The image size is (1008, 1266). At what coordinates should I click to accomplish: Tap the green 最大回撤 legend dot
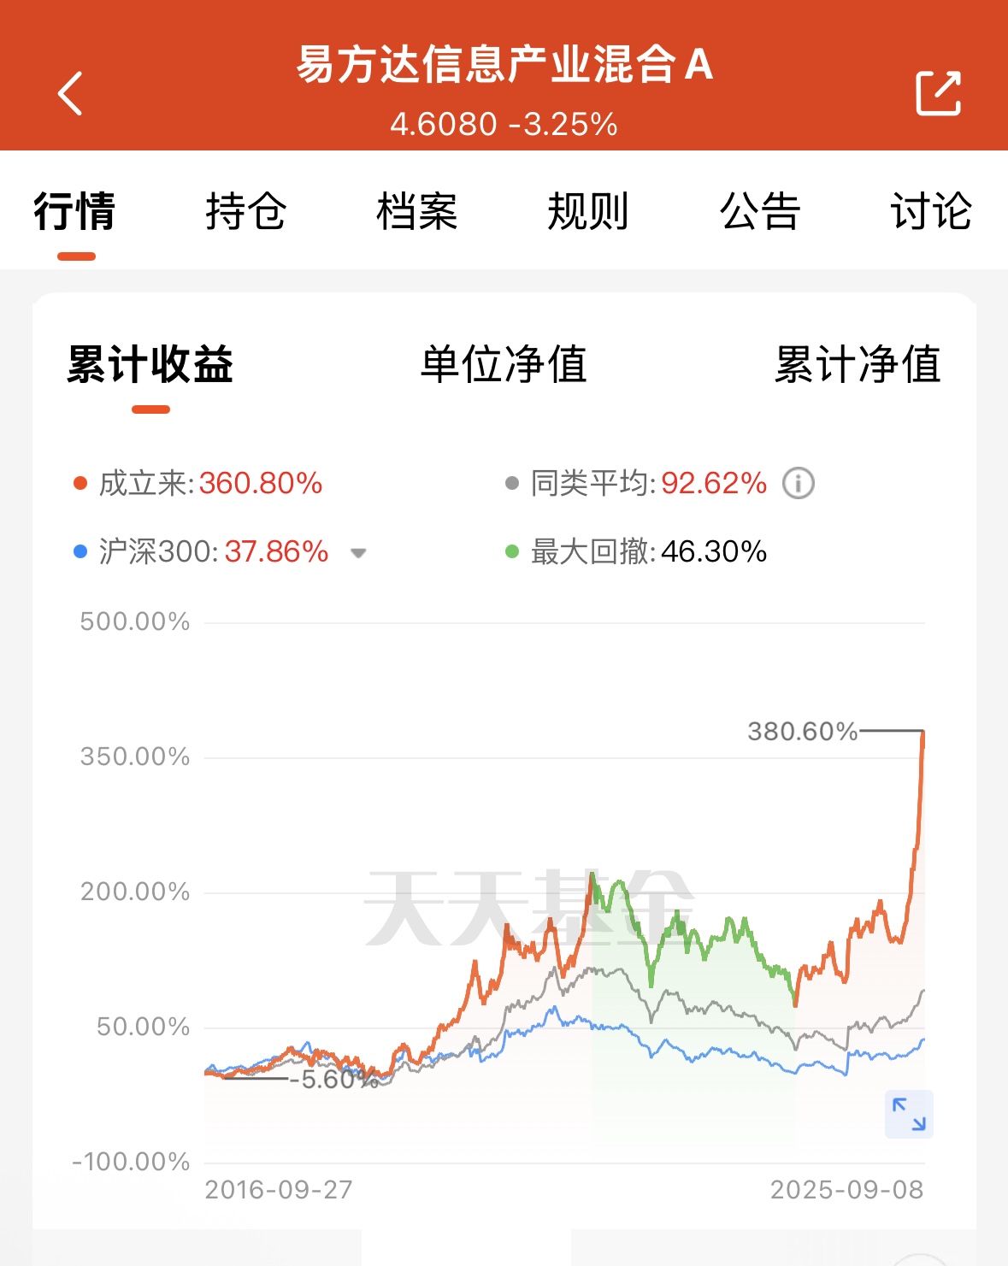click(512, 552)
